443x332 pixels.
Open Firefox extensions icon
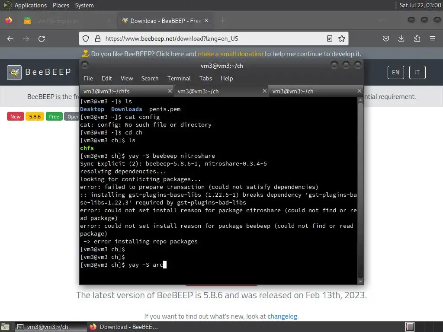tap(417, 38)
